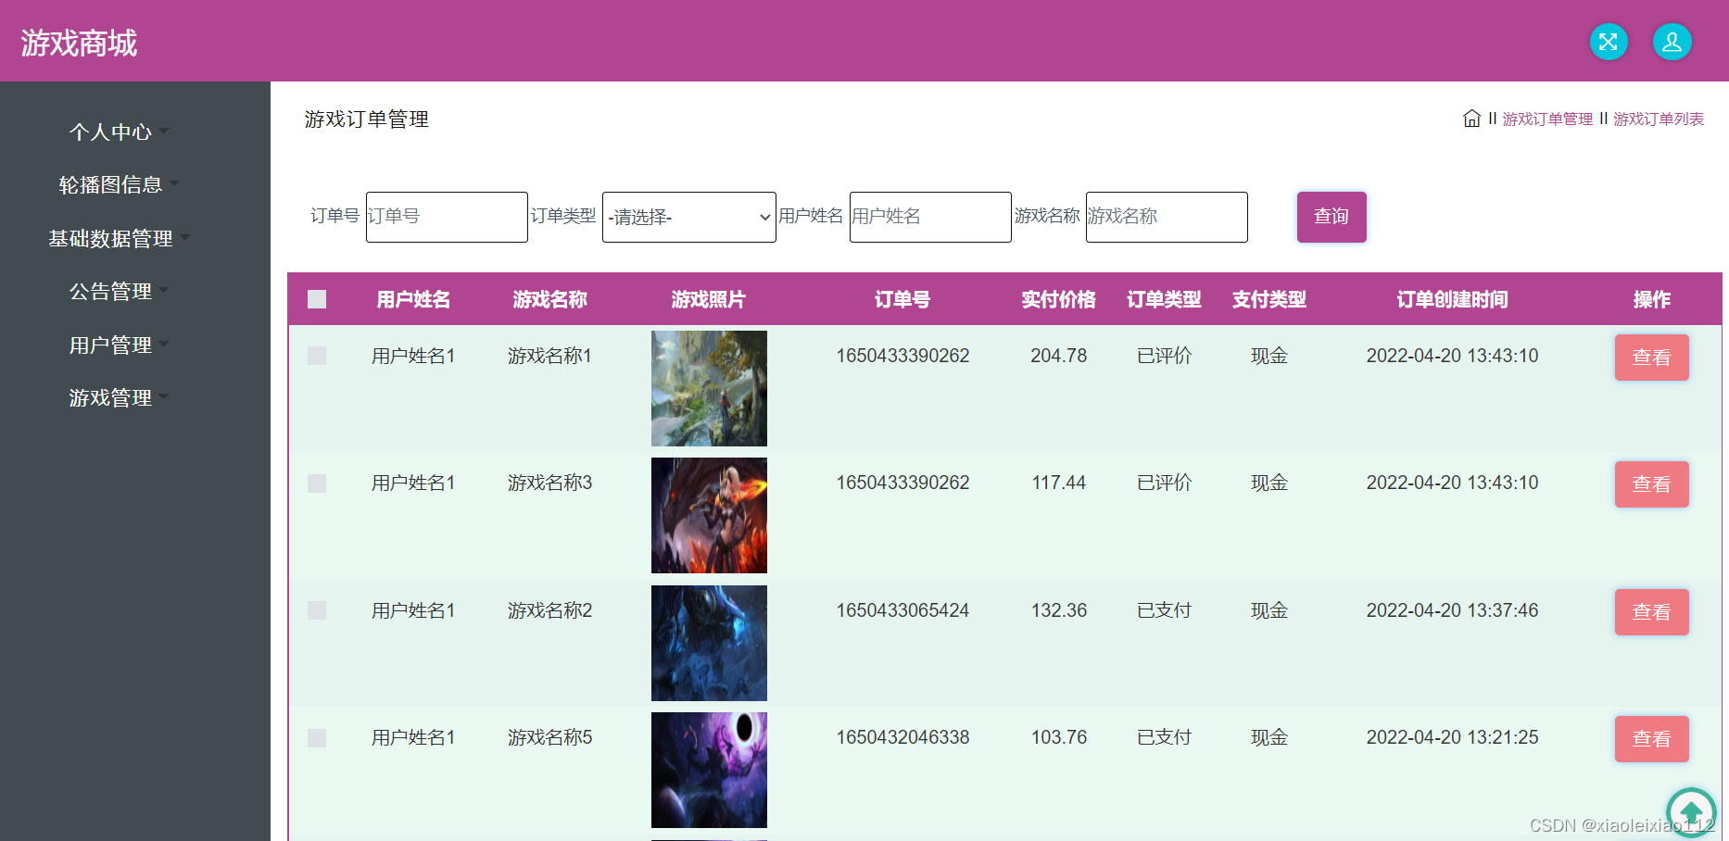Viewport: 1729px width, 841px height.
Task: Click the 订单号 column header
Action: pyautogui.click(x=902, y=299)
